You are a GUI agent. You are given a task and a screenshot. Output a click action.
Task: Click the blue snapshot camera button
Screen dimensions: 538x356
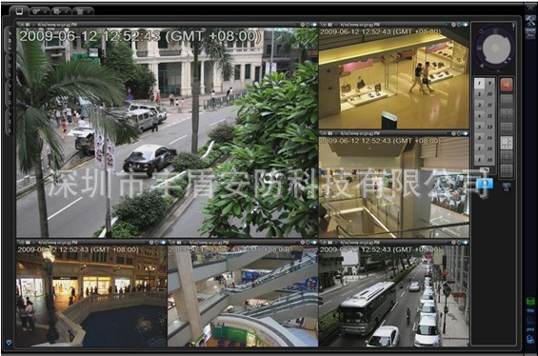point(485,183)
